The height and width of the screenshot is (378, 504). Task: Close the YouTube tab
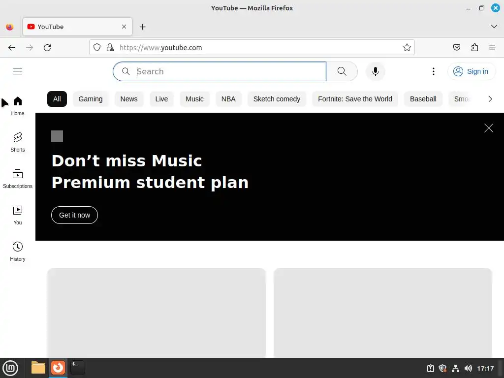[x=124, y=27]
